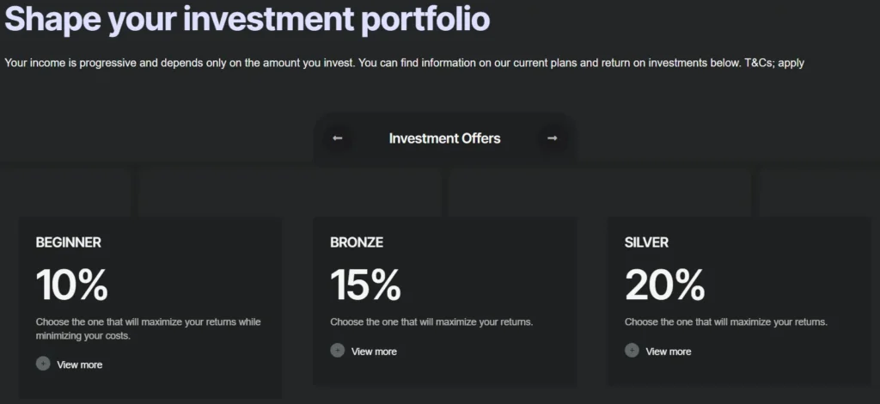Click the plus icon in the Beginner card
This screenshot has height=404, width=880.
(43, 364)
